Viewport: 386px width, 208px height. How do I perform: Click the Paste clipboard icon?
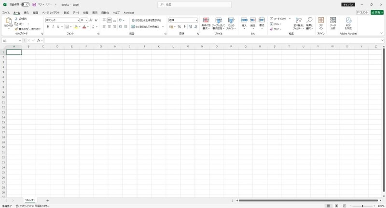9,21
